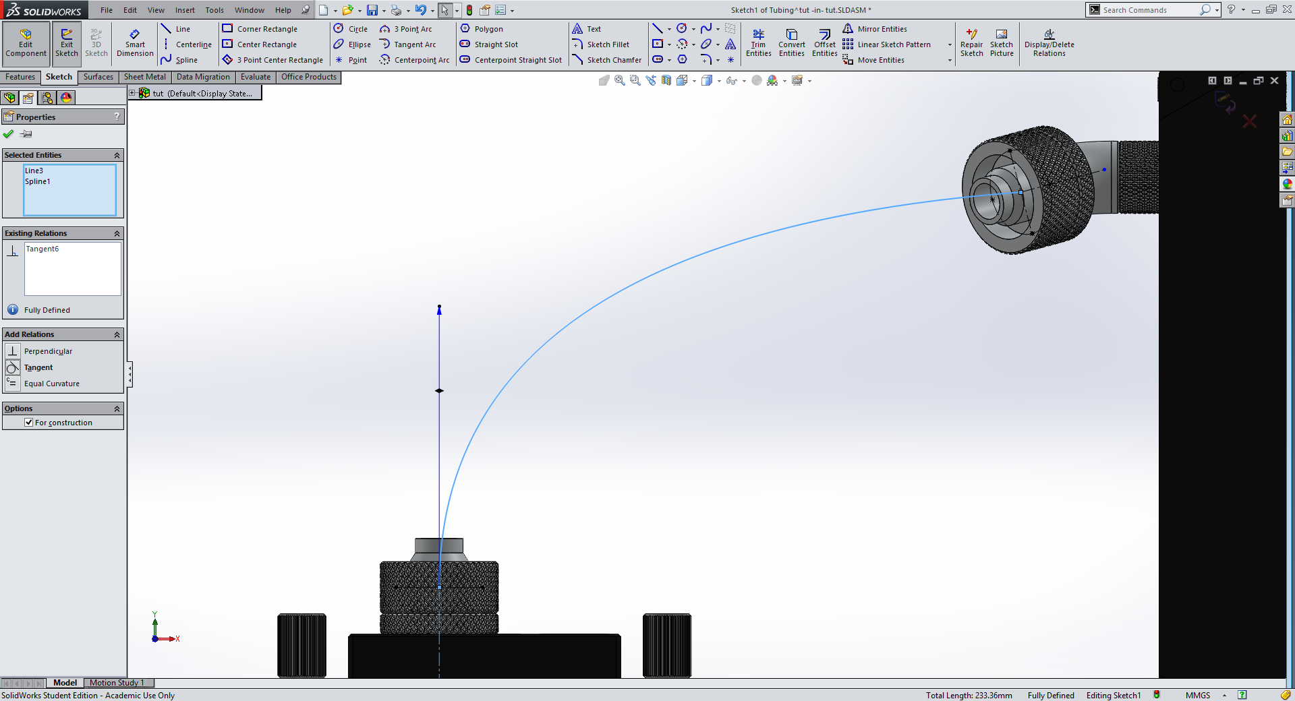Viewport: 1295px width, 701px height.
Task: Pin the Properties panel with pushpin
Action: coord(26,134)
